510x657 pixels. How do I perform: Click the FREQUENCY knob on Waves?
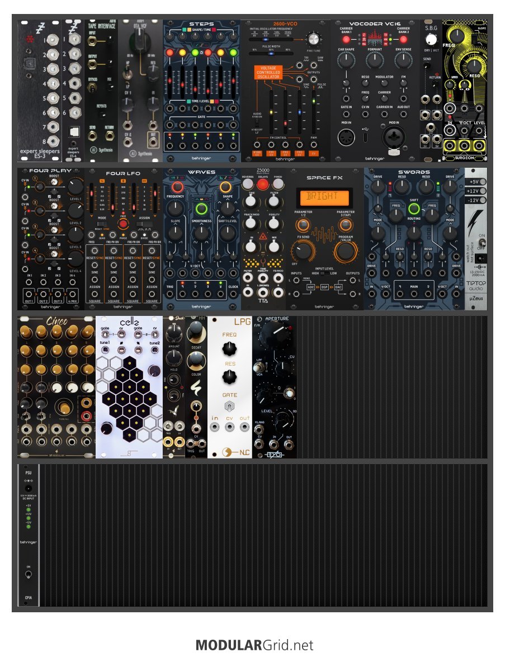tap(175, 208)
